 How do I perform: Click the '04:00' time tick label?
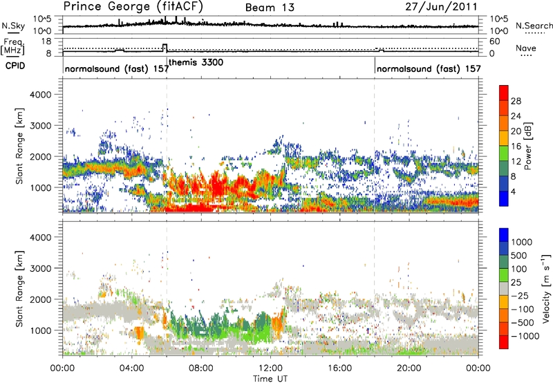131,368
